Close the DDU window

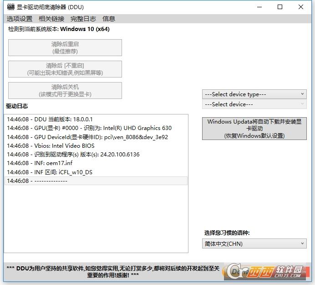[301, 7]
